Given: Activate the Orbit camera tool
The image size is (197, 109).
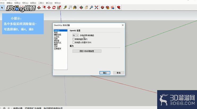Looking at the screenshot, I should coord(81,7).
